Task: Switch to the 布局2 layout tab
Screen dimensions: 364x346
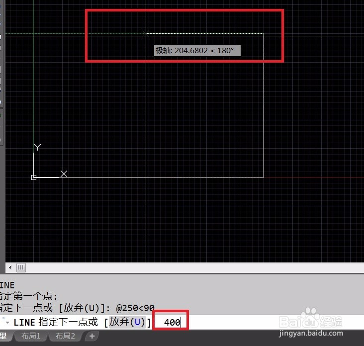Action: pyautogui.click(x=65, y=336)
